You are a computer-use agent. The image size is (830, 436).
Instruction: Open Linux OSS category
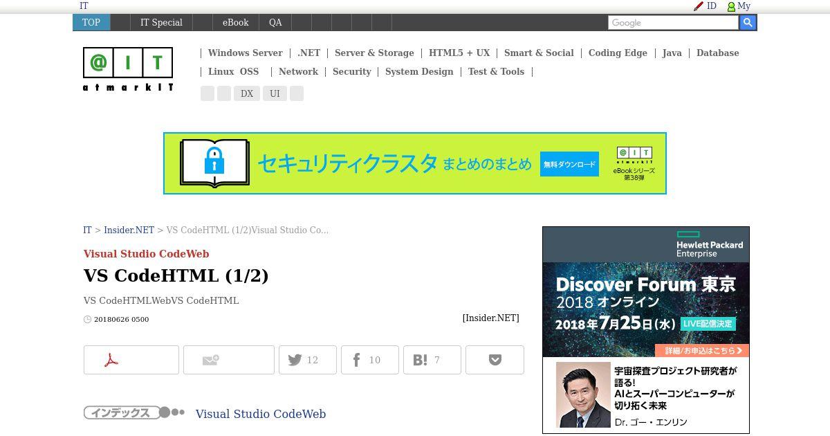(233, 71)
